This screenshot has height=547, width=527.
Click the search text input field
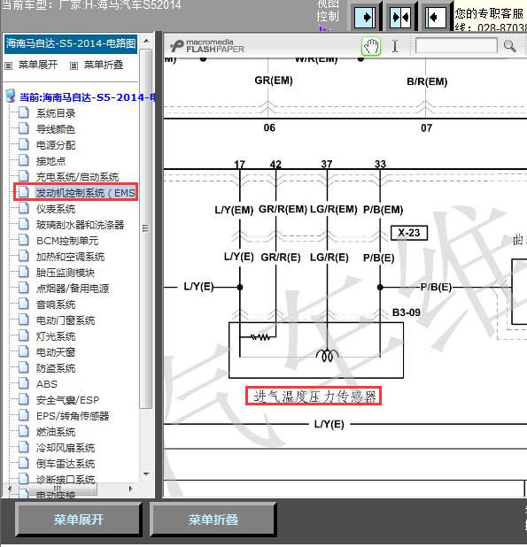(x=456, y=46)
